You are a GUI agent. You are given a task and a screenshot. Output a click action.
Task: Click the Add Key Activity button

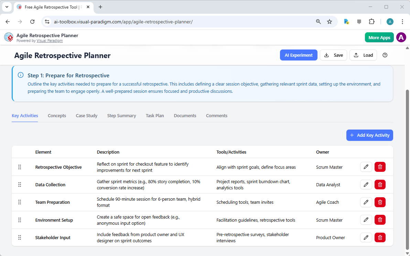[x=369, y=135]
